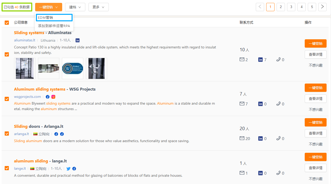This screenshot has height=184, width=331.
Task: Click phone icon for WSG Projects
Action: (278, 104)
